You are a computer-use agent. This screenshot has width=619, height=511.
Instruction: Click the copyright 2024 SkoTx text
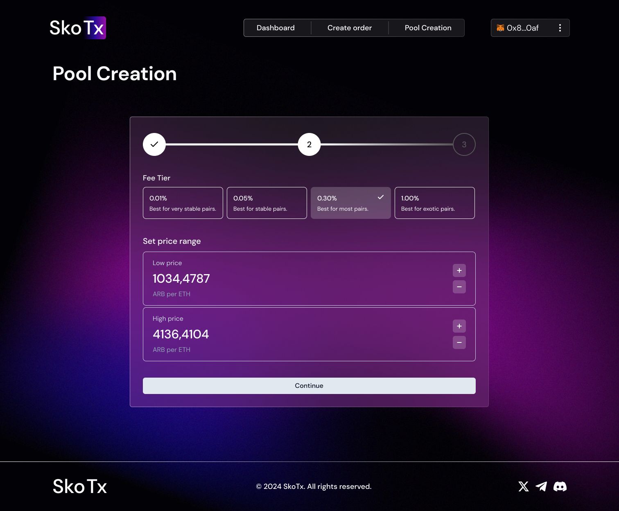pyautogui.click(x=314, y=486)
